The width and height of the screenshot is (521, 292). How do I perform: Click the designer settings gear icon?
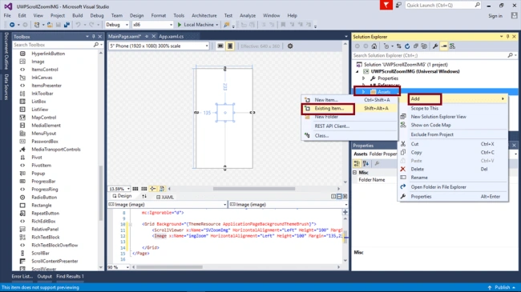[290, 46]
